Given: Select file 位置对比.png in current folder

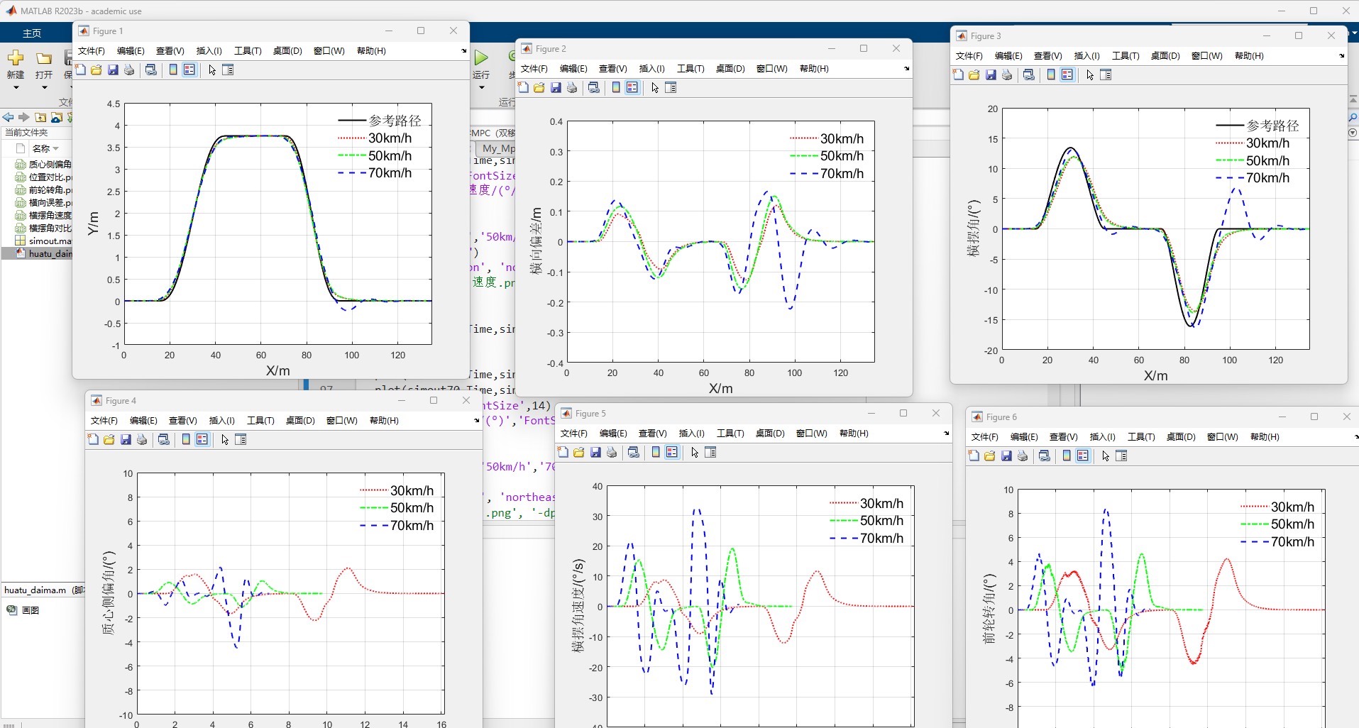Looking at the screenshot, I should (x=43, y=177).
